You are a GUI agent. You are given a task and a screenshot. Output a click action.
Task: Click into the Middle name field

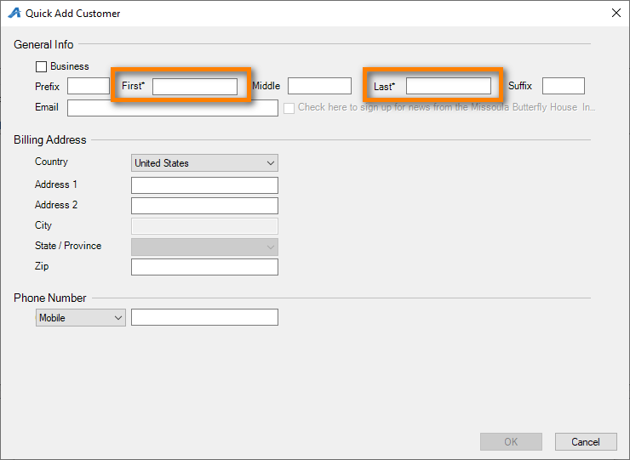point(319,86)
